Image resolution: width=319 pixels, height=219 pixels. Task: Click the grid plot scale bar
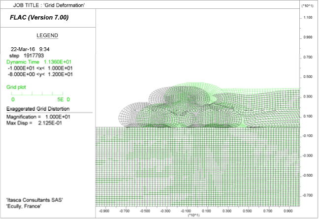point(37,94)
